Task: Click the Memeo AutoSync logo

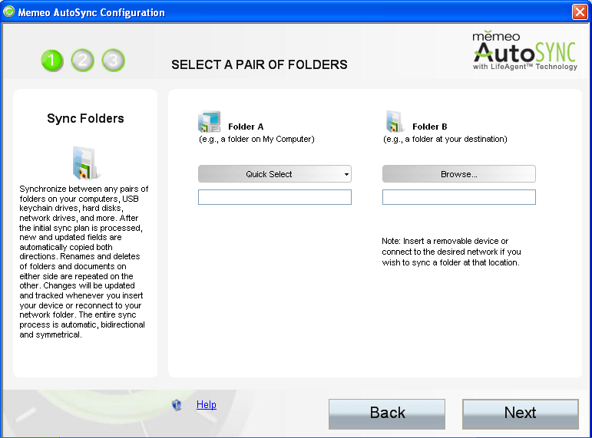Action: pyautogui.click(x=524, y=51)
